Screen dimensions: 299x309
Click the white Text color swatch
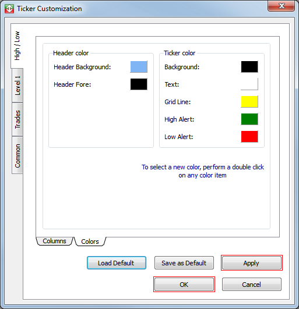(249, 84)
